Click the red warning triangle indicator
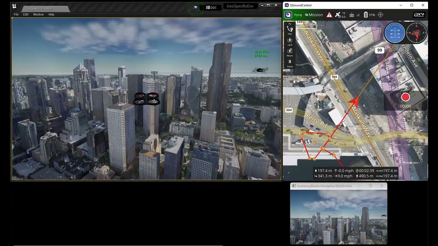The width and height of the screenshot is (438, 246). click(x=329, y=15)
